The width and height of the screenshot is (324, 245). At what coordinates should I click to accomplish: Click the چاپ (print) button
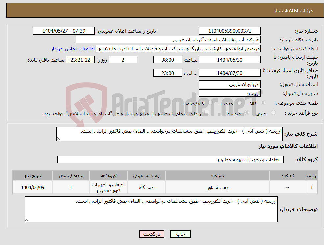pyautogui.click(x=180, y=234)
